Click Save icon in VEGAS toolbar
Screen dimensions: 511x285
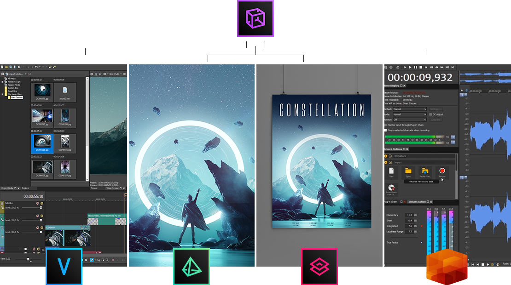[x=11, y=67]
